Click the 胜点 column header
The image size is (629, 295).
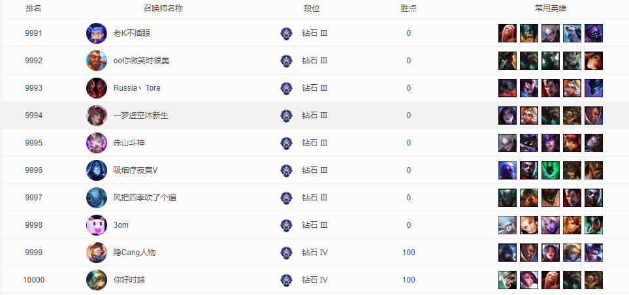[409, 8]
